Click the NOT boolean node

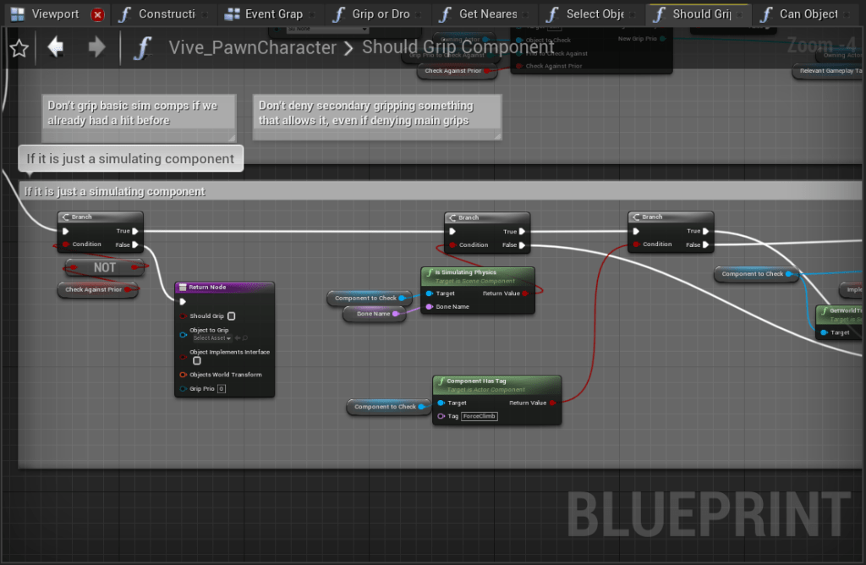coord(105,267)
